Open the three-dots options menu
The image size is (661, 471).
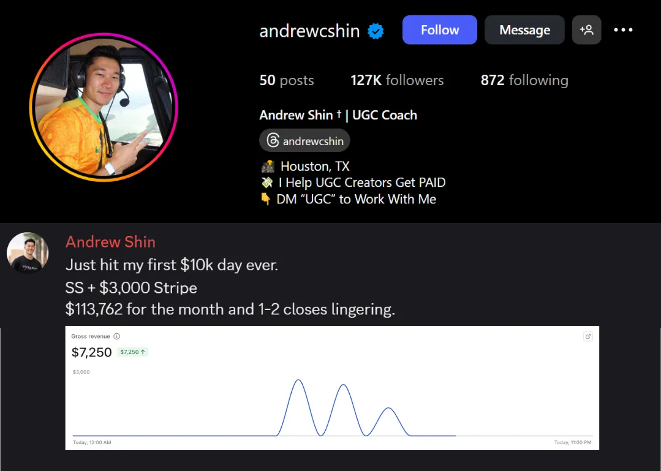[x=623, y=30]
